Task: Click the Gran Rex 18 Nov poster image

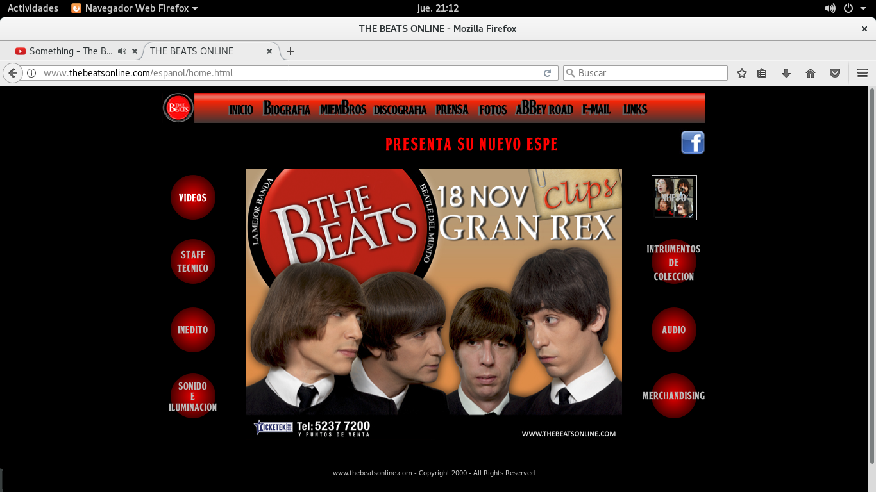Action: click(x=434, y=304)
